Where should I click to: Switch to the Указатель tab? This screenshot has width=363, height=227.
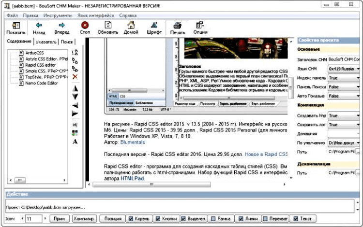click(46, 42)
